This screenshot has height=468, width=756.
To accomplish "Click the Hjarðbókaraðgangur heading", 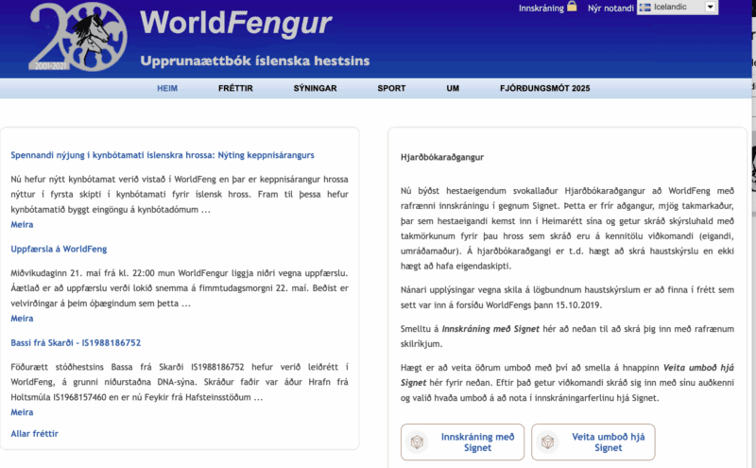I will click(442, 157).
